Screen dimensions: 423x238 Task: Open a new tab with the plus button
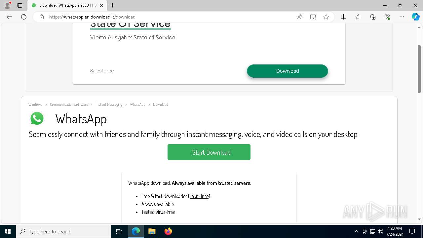(x=113, y=5)
